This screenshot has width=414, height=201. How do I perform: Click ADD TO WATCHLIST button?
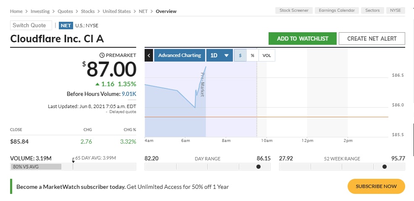tap(303, 39)
